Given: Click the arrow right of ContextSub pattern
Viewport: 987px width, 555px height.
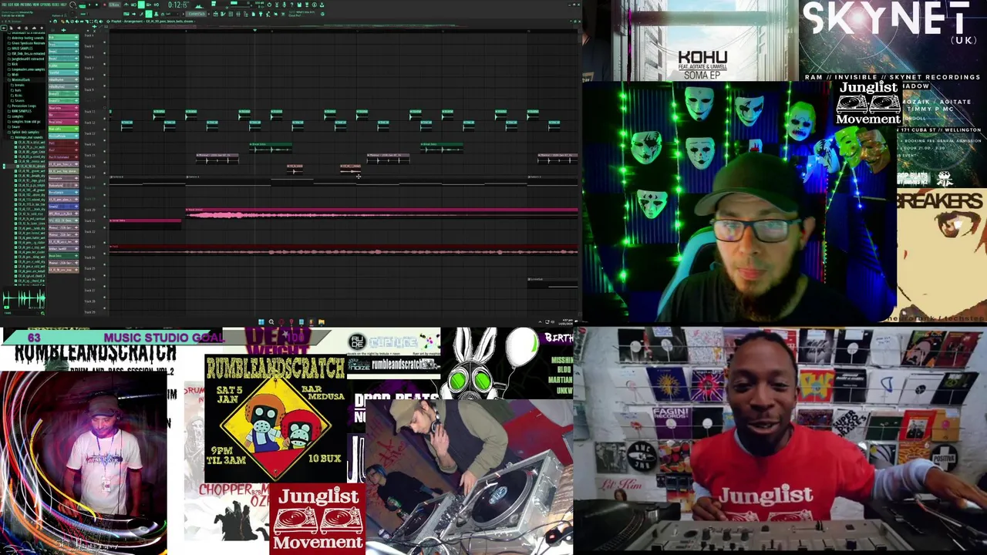Looking at the screenshot, I should [x=209, y=14].
